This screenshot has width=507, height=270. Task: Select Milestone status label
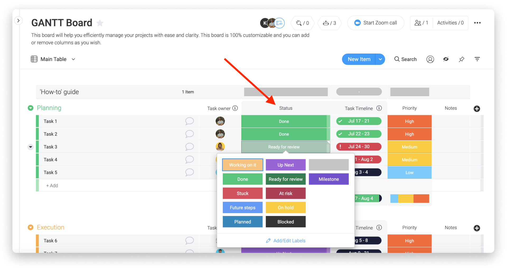(x=329, y=179)
